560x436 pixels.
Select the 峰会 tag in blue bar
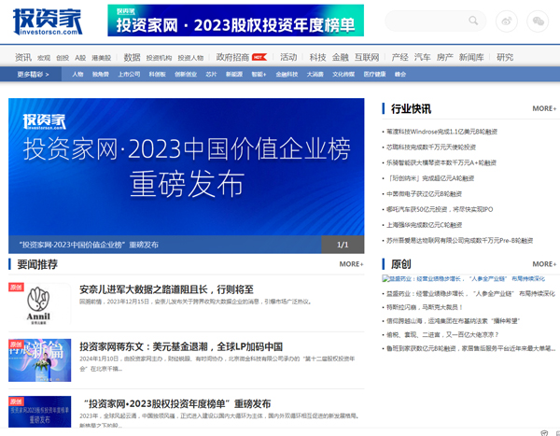click(x=400, y=75)
